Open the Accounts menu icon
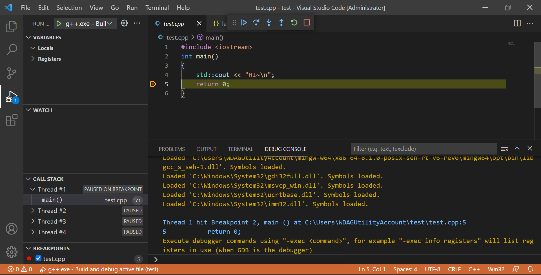 (x=12, y=229)
